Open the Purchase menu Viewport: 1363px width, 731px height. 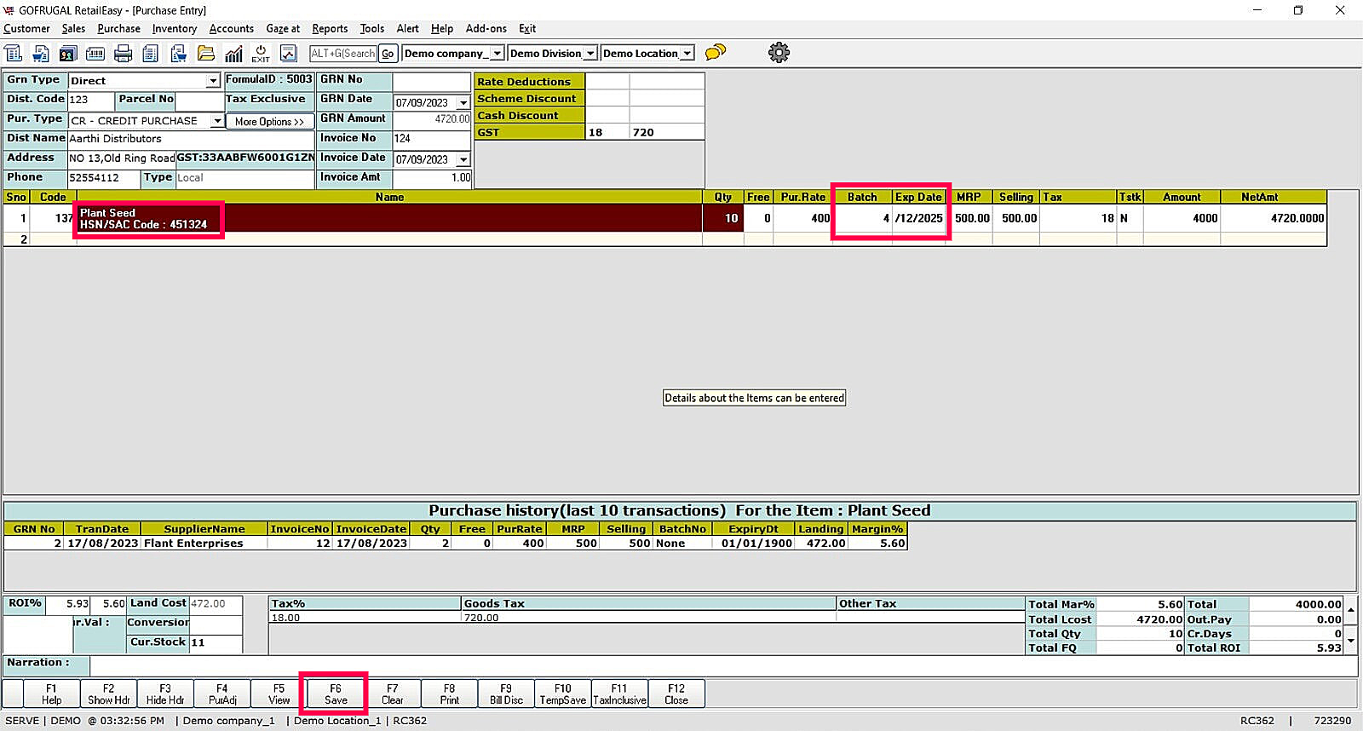click(118, 28)
